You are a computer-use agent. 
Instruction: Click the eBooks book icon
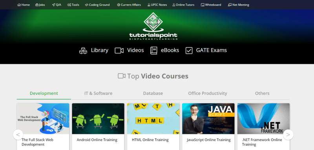pos(154,51)
